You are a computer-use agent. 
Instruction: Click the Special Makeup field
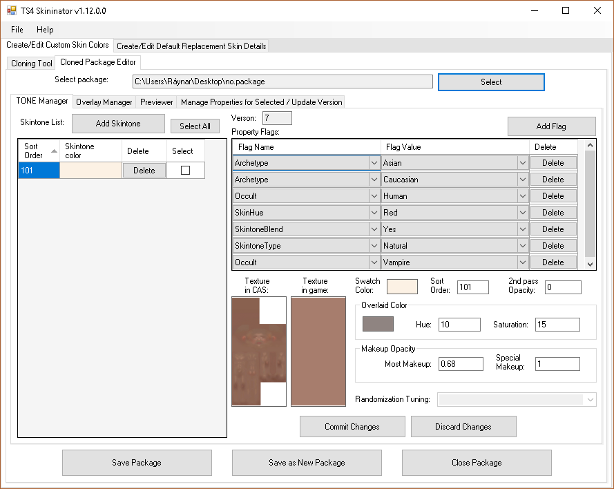pyautogui.click(x=557, y=364)
